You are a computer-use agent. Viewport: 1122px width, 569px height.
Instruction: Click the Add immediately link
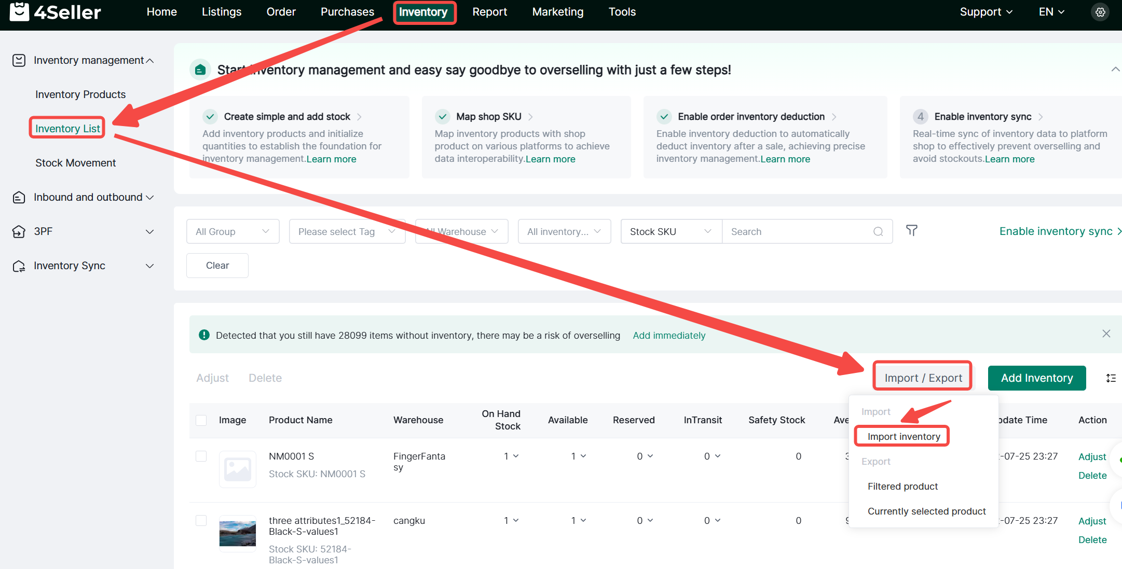668,335
